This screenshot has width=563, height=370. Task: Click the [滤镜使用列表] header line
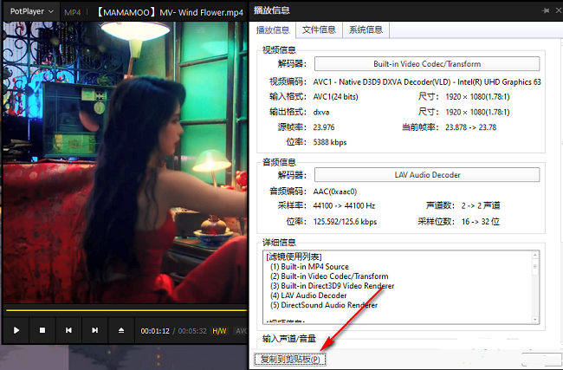coord(294,256)
